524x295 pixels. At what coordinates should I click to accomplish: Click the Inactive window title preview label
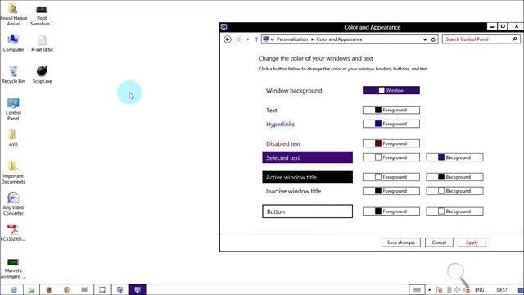point(293,191)
